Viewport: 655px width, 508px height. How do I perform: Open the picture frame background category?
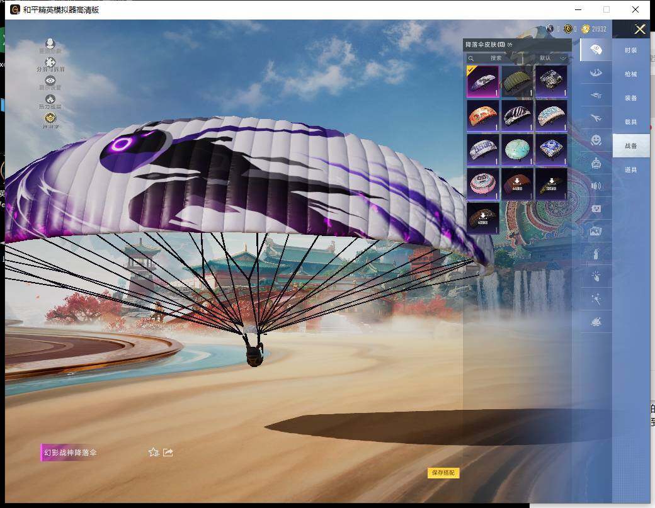(x=595, y=231)
